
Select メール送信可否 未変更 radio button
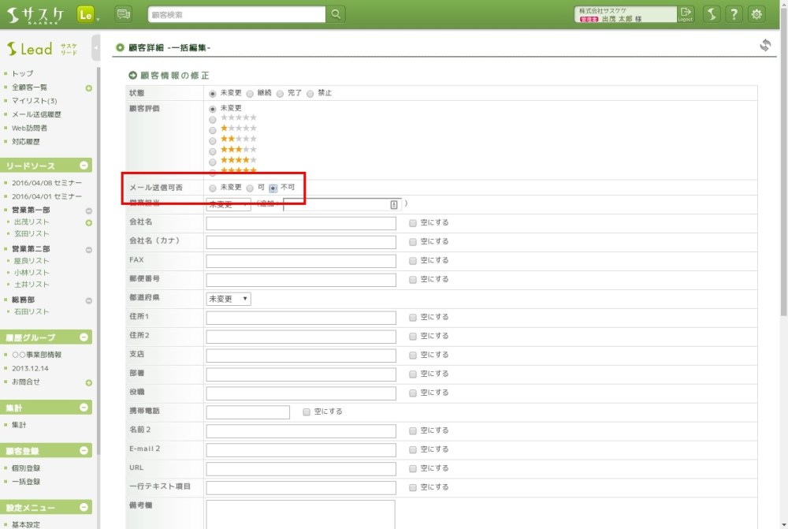(213, 188)
